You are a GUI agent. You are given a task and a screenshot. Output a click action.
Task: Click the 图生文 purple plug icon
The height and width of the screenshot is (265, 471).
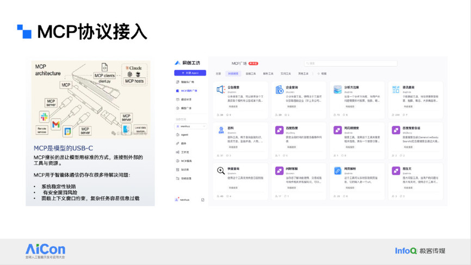pyautogui.click(x=396, y=171)
